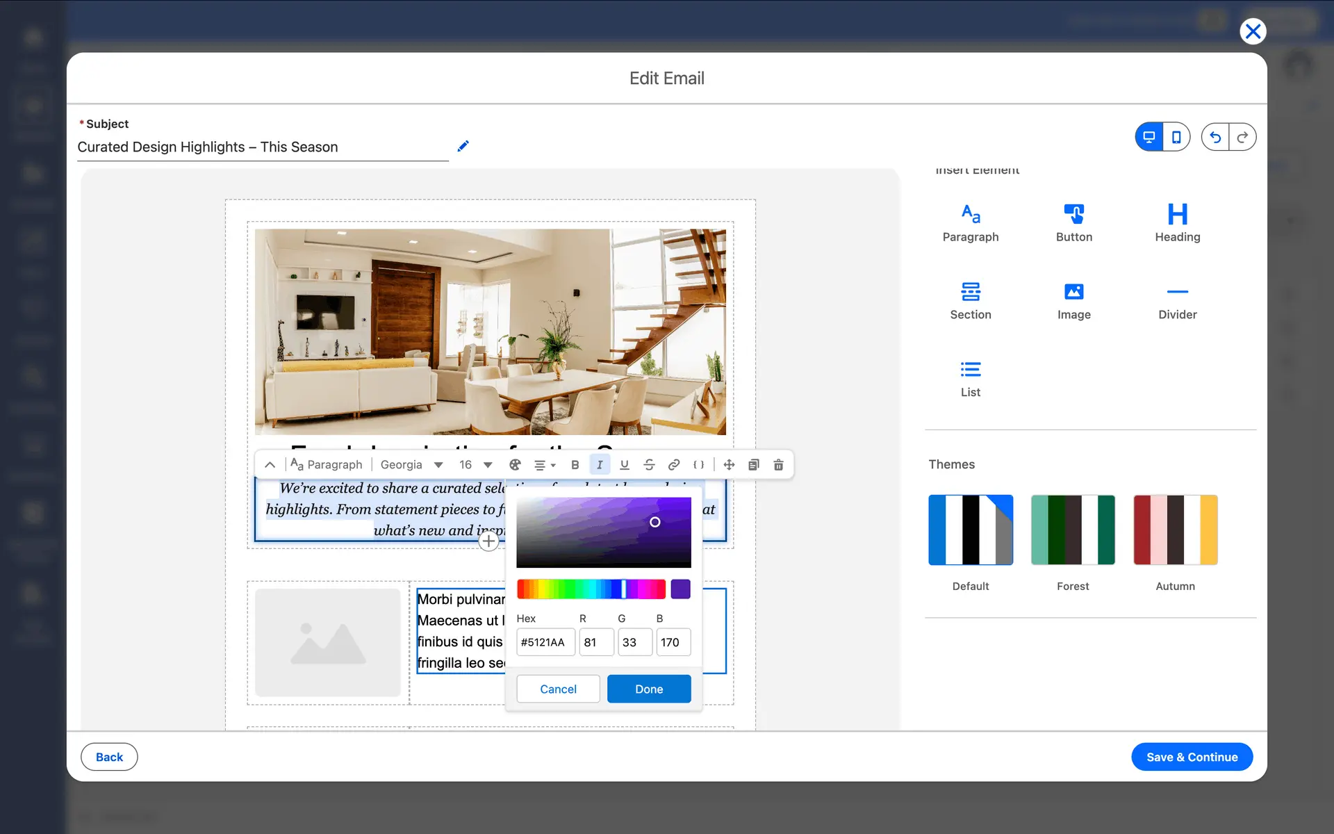The image size is (1334, 834).
Task: Delete element with the trash icon
Action: [x=778, y=465]
